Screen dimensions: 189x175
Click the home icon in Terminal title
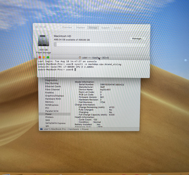(x=80, y=58)
